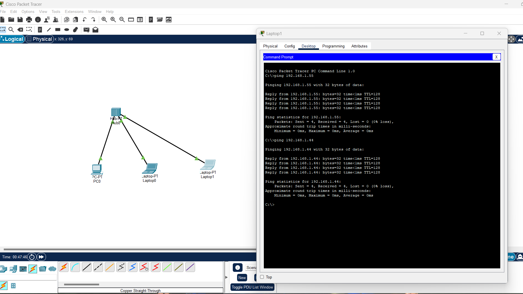Choose the Select tool

[x=3, y=29]
